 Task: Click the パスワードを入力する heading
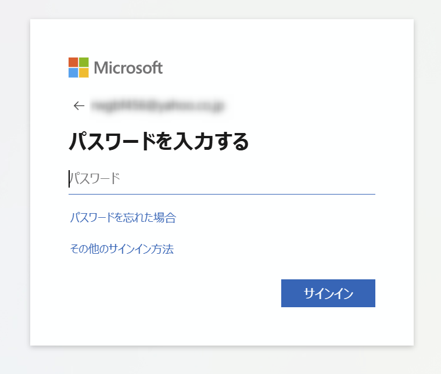[x=159, y=141]
